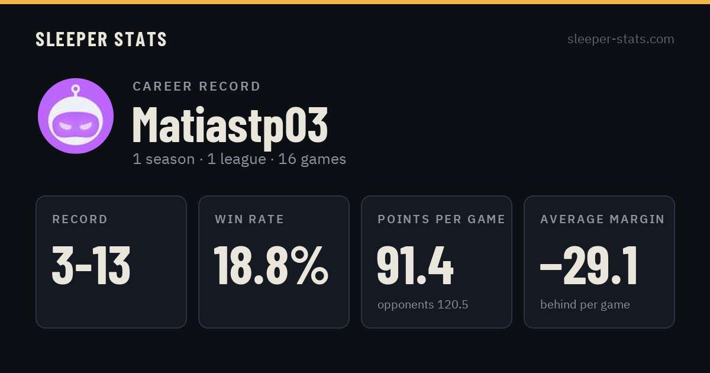The width and height of the screenshot is (710, 373).
Task: Click the CAREER RECORD label
Action: pos(196,86)
